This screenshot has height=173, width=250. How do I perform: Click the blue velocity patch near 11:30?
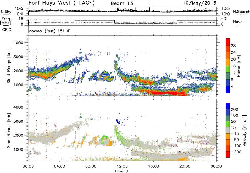(118, 121)
